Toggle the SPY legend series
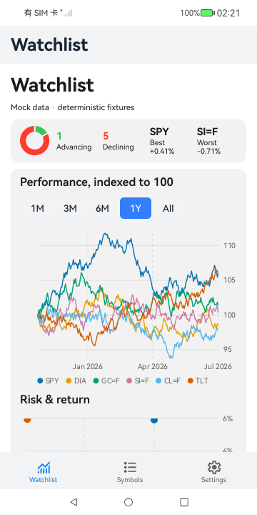 (x=48, y=381)
